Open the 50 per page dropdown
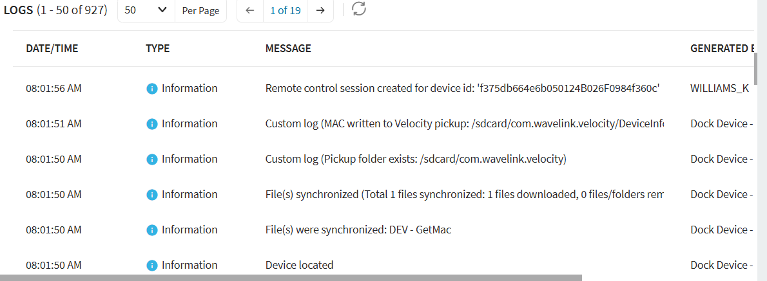 click(x=146, y=10)
